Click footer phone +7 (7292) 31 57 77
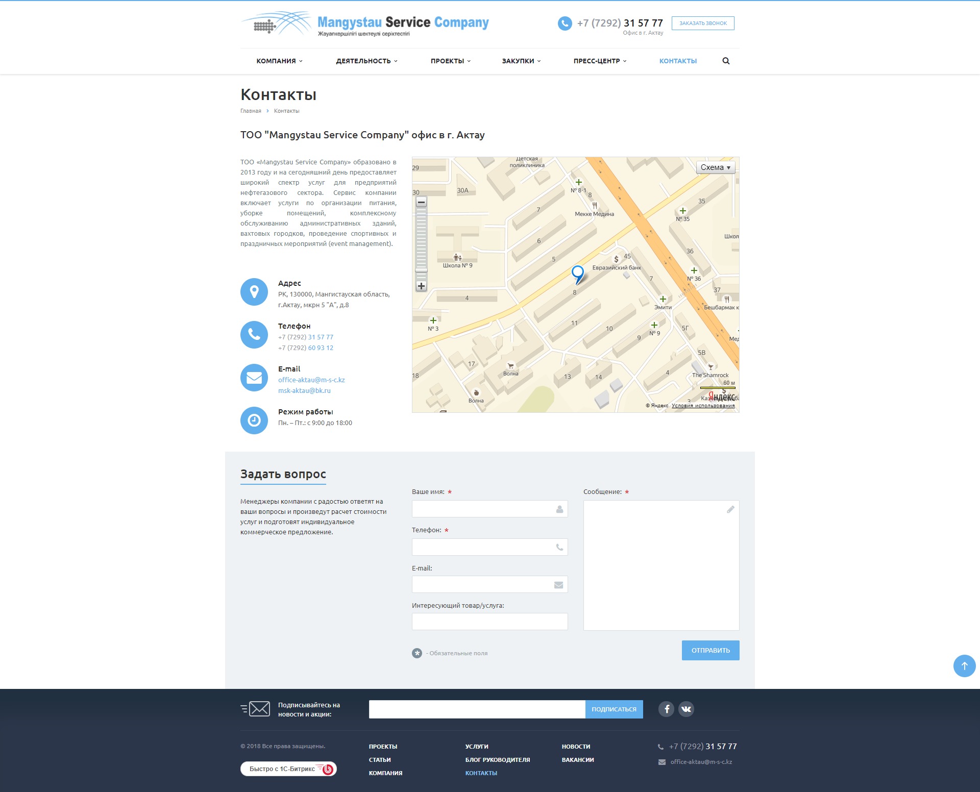980x792 pixels. pos(703,747)
